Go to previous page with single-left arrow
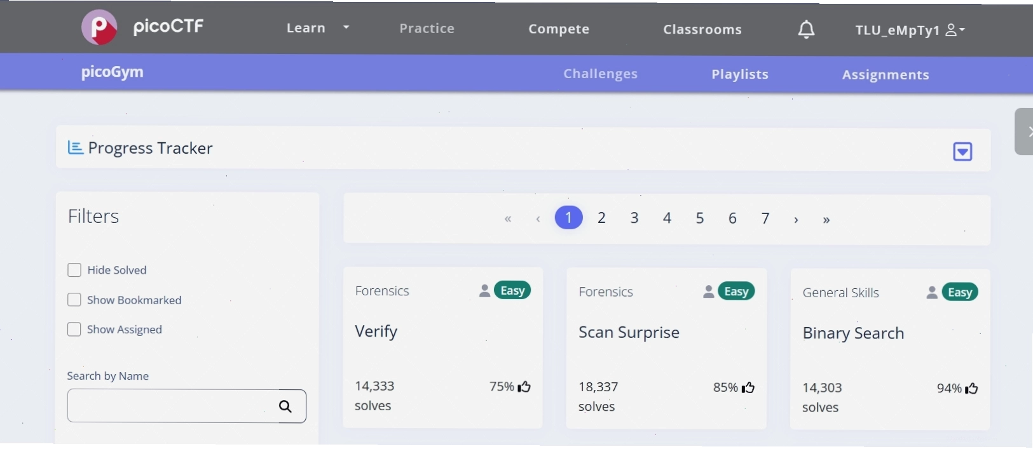 click(538, 219)
